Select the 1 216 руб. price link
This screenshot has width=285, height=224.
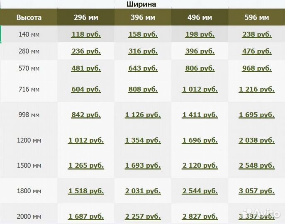256,89
